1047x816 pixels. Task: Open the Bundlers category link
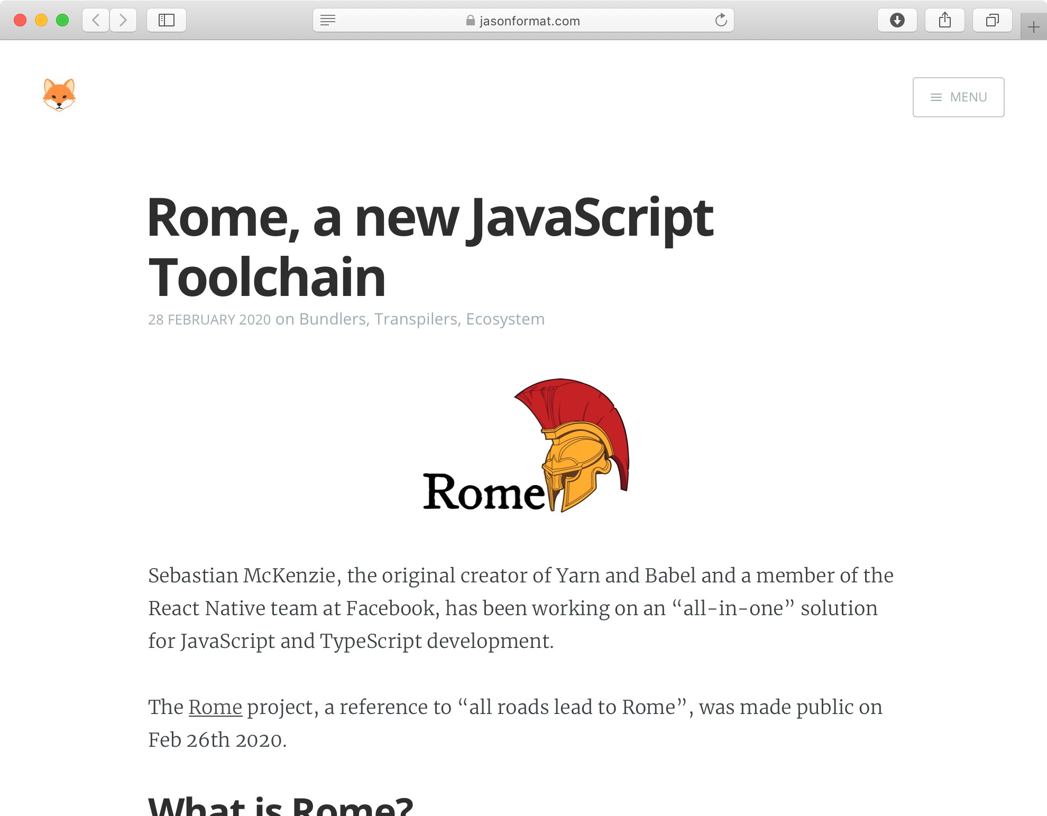coord(333,319)
